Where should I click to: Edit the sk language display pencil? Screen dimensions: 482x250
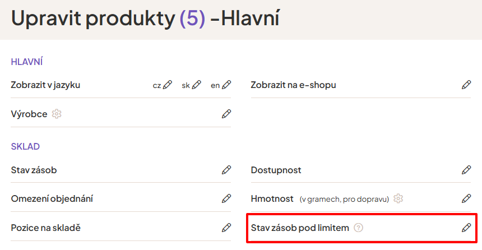[196, 85]
